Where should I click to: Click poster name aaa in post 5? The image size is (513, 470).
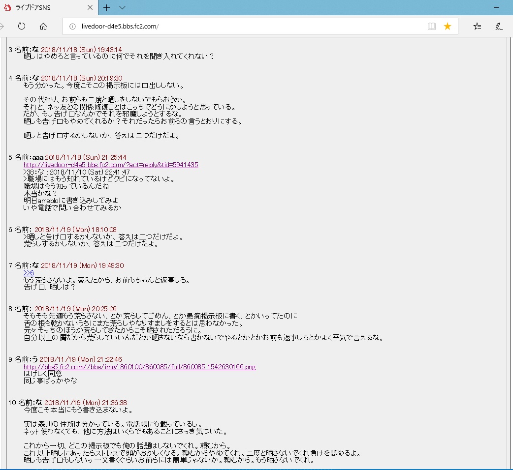pos(37,157)
